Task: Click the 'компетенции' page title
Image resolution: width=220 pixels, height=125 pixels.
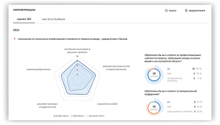Action: click(x=24, y=10)
